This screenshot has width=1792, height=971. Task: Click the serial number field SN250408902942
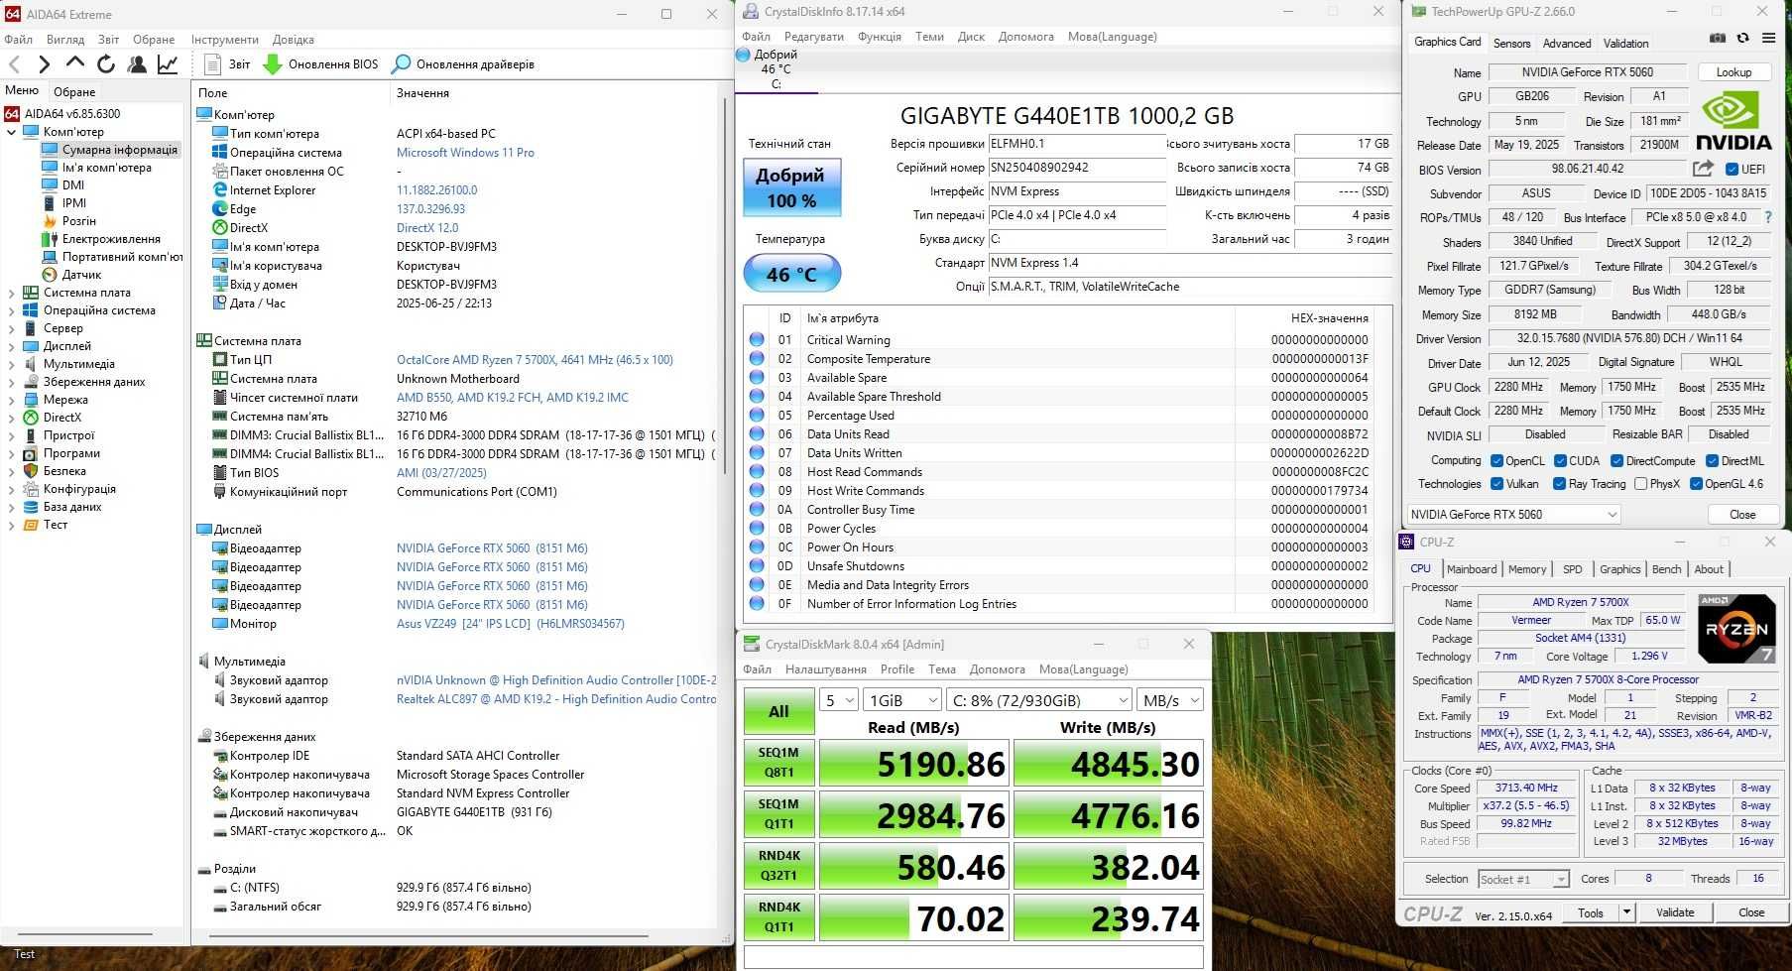point(1078,168)
